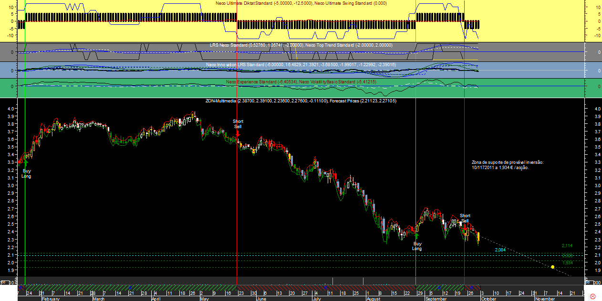Click the red circular icon in bottom-right corner

[x=593, y=296]
